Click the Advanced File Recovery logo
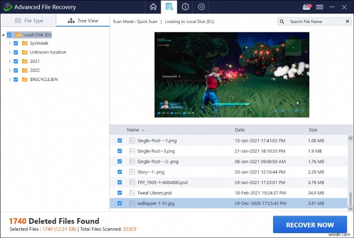This screenshot has height=238, width=354. coord(8,7)
